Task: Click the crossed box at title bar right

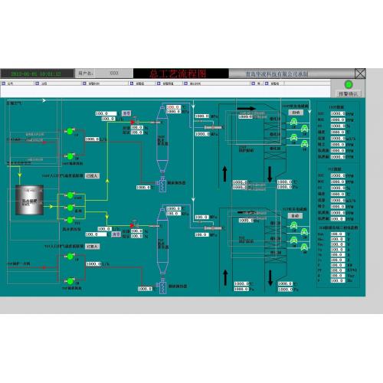Action: 360,74
